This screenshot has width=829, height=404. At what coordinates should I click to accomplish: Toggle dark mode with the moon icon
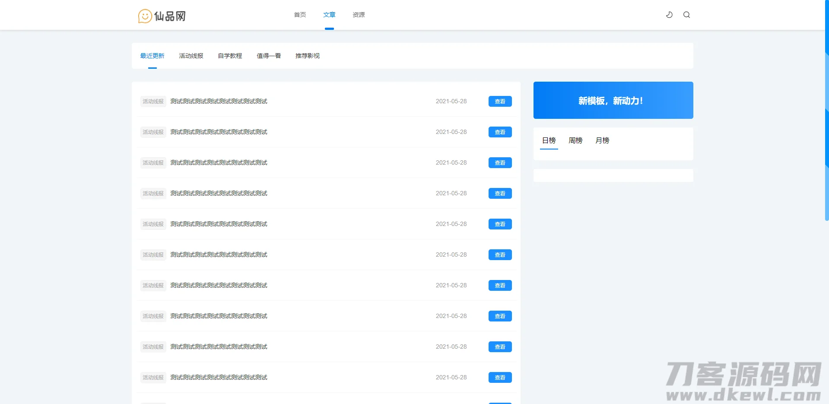coord(669,14)
